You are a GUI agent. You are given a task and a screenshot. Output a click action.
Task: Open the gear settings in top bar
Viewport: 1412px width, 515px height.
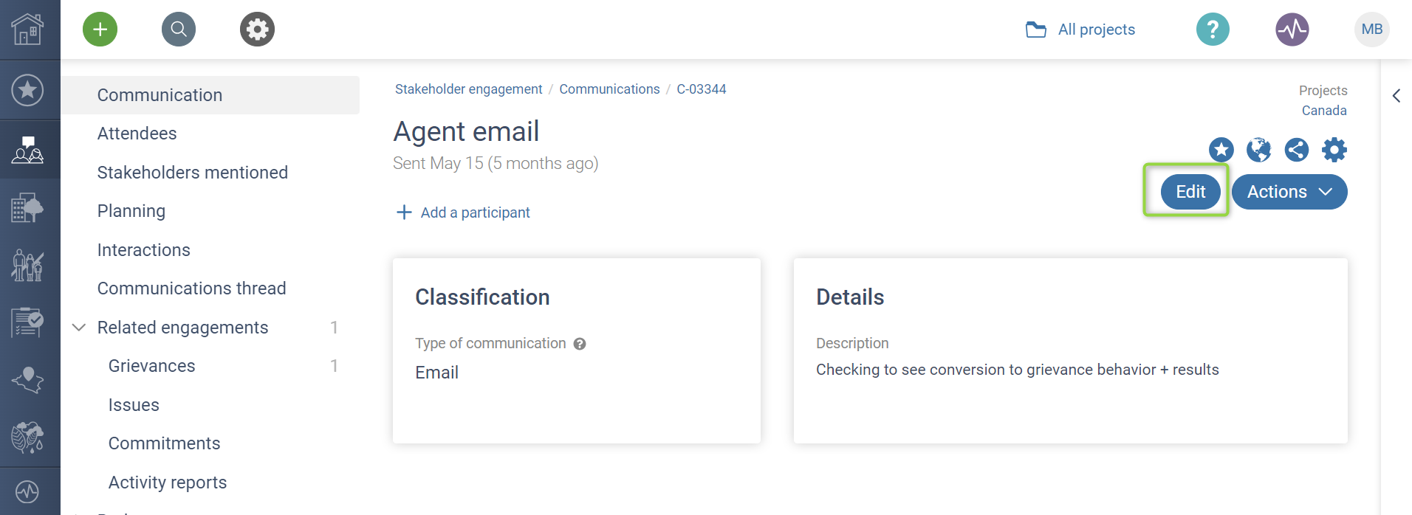click(x=257, y=30)
